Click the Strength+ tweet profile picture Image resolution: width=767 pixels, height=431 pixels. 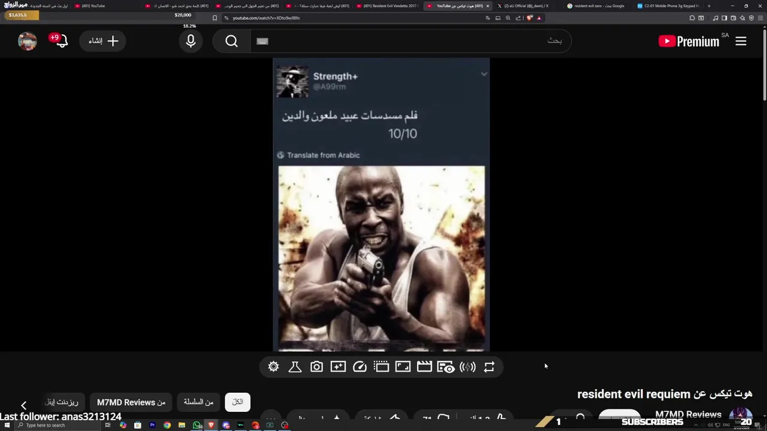pyautogui.click(x=292, y=81)
